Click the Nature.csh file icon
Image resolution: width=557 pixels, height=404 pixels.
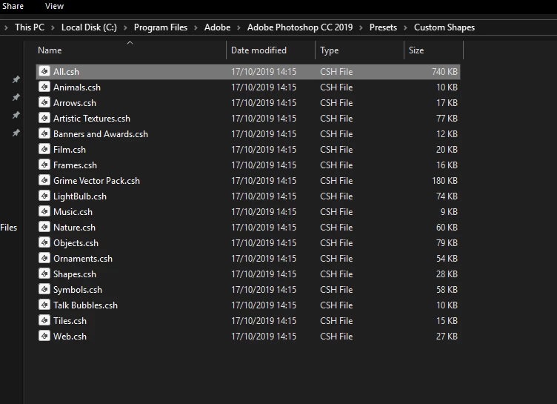44,227
